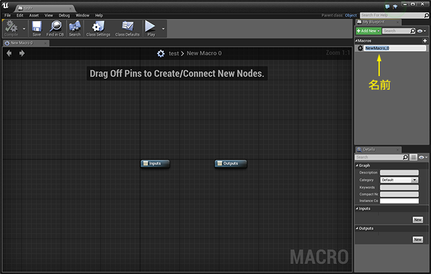Image resolution: width=431 pixels, height=274 pixels.
Task: Click the Description input field
Action: pos(399,173)
